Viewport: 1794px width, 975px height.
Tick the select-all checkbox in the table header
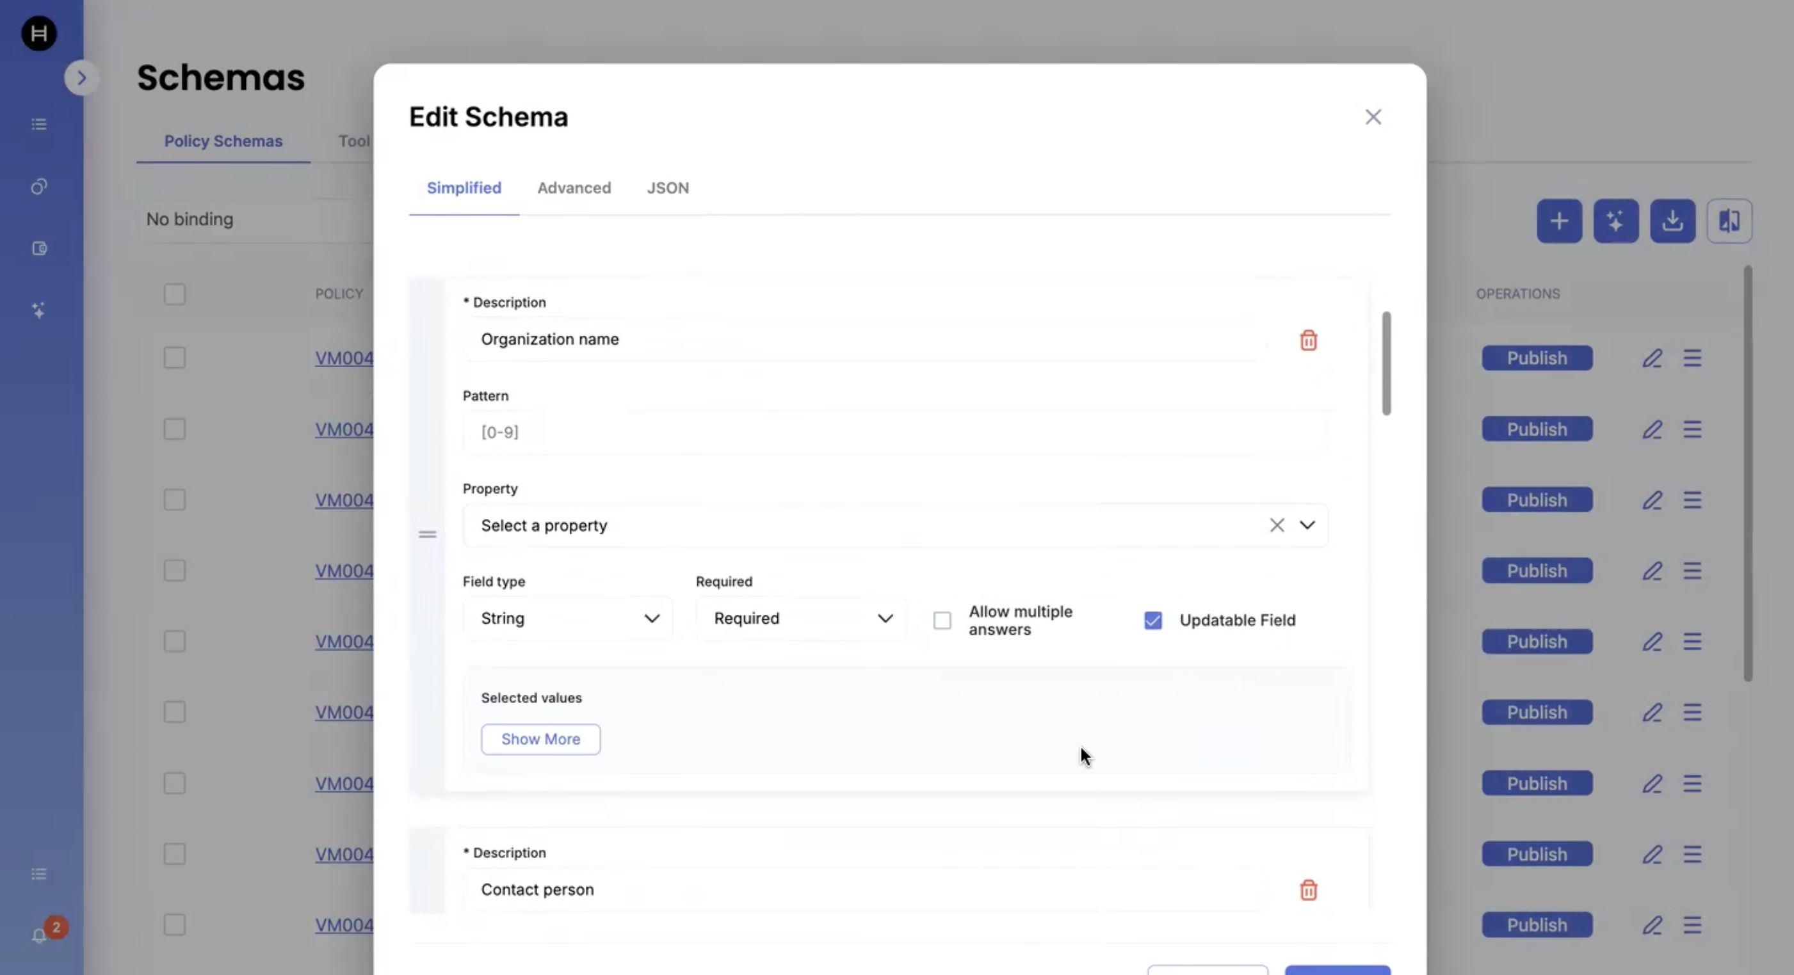click(x=174, y=294)
